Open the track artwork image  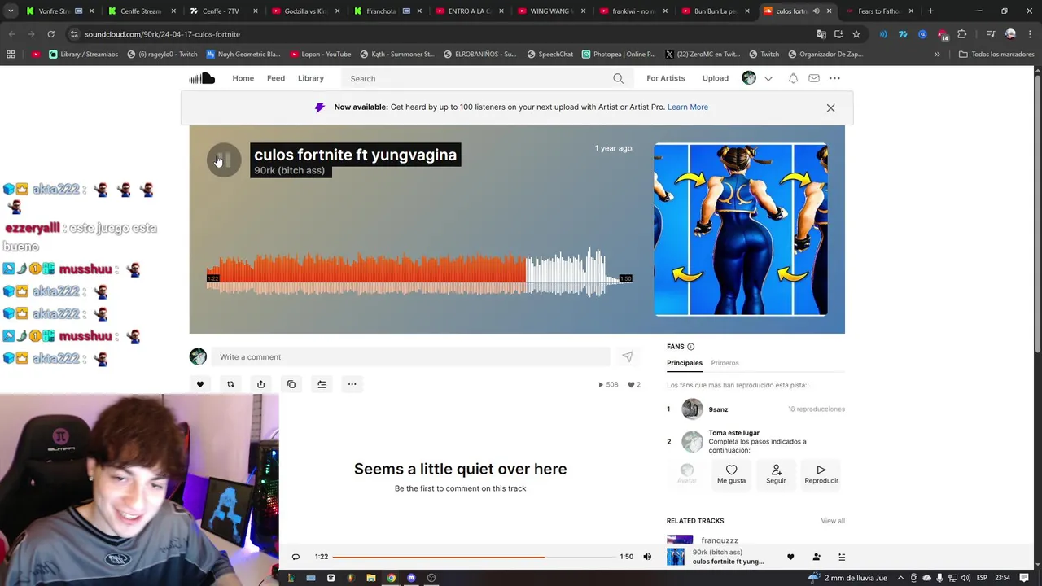[741, 230]
